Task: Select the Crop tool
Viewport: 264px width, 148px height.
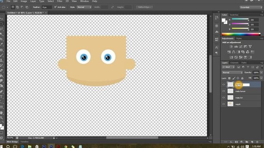Action: (2, 39)
